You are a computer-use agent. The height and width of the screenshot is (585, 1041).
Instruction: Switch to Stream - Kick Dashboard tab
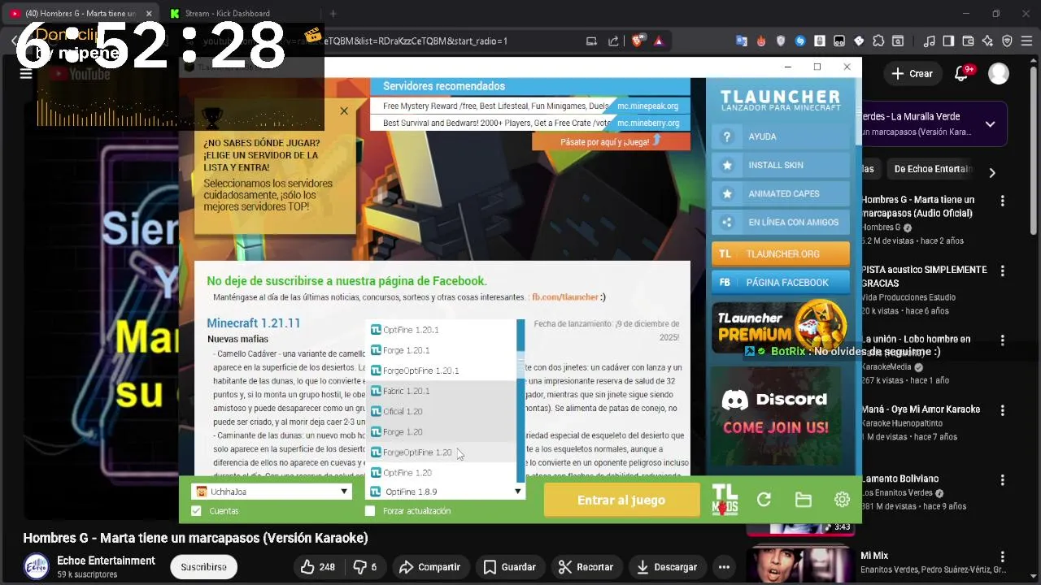[241, 13]
